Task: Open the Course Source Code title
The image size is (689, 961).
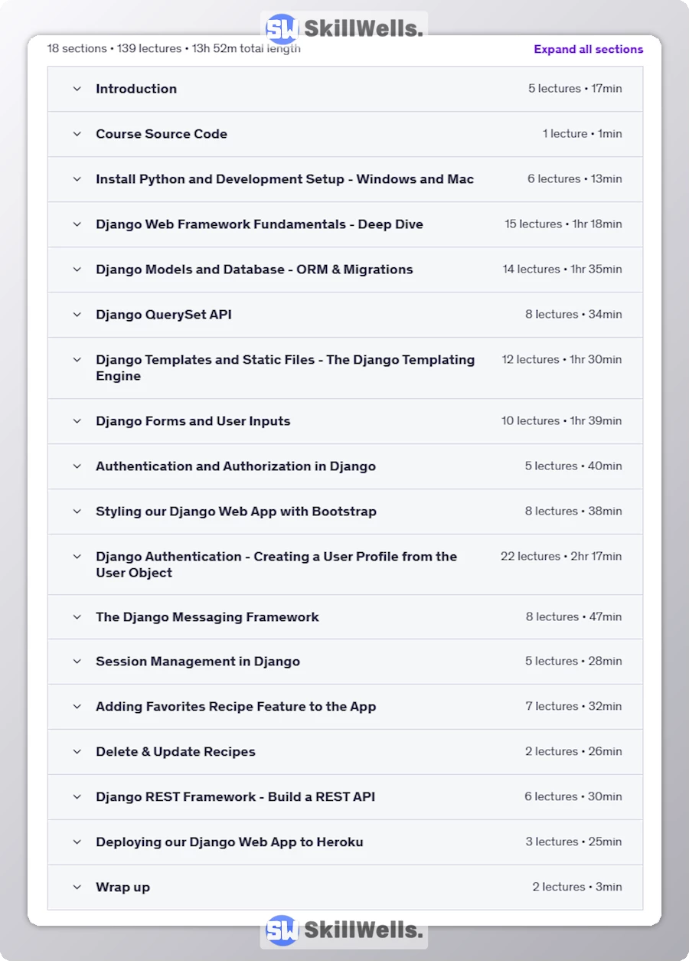Action: 162,134
